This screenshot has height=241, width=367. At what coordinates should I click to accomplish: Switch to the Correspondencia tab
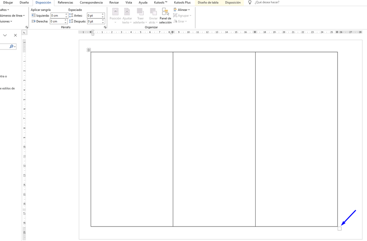(91, 2)
